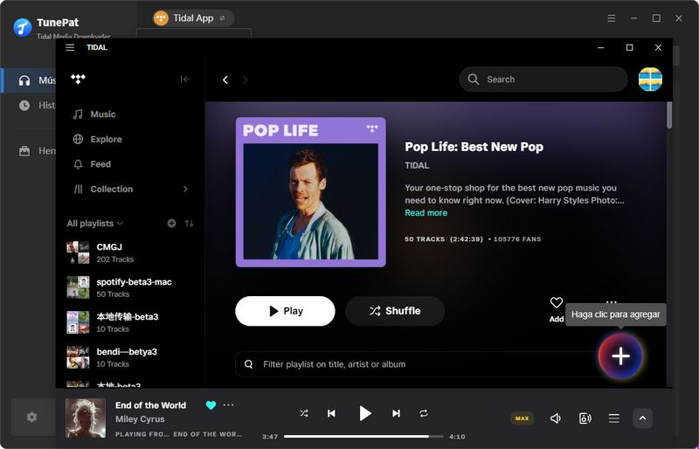Collapse the TIDAL sidebar panel
Viewport: 699px width, 449px height.
185,79
